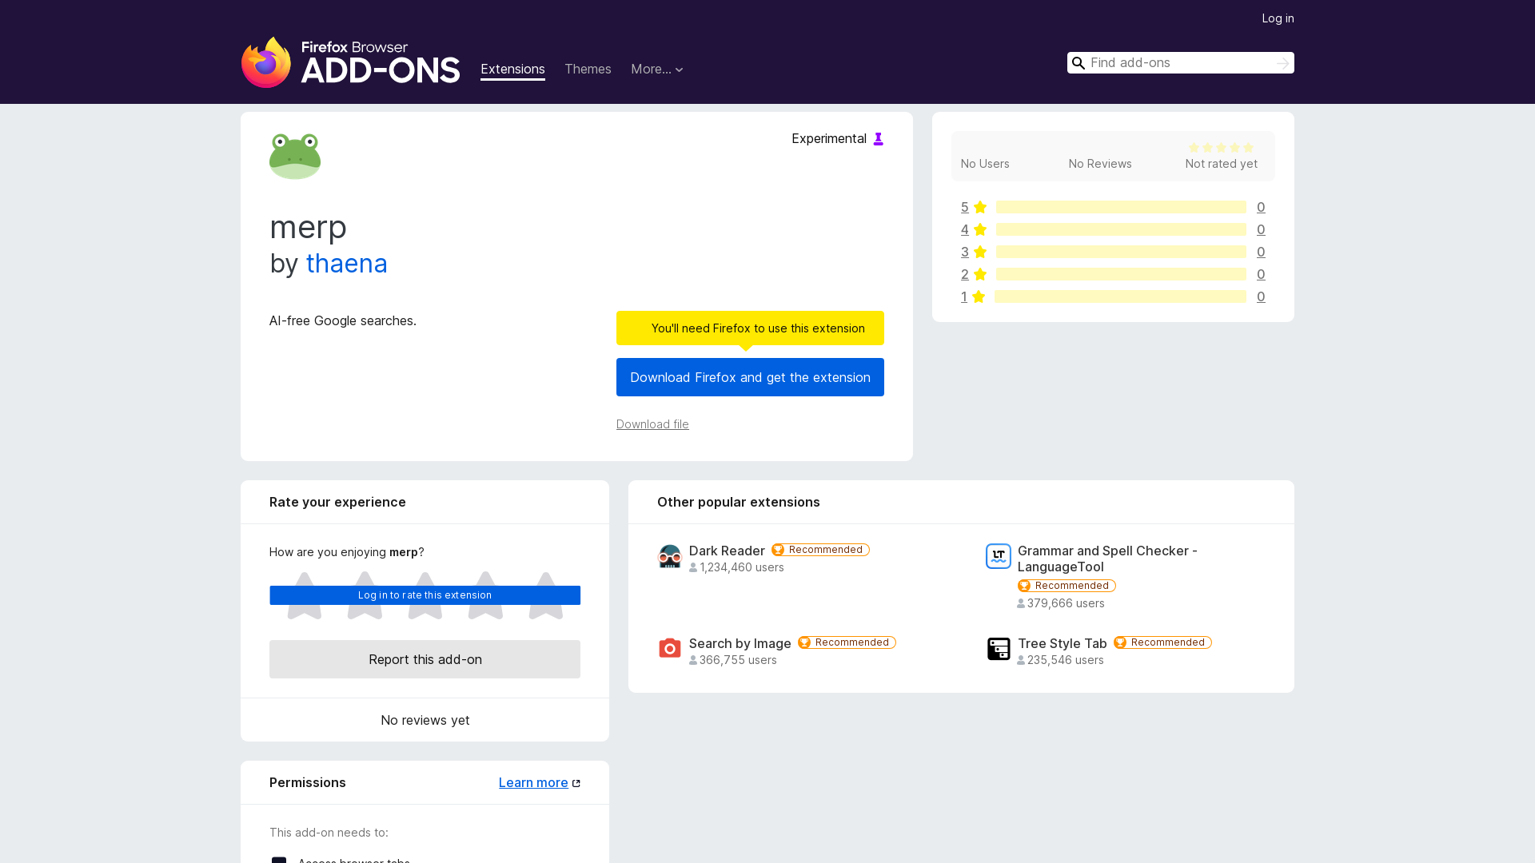The width and height of the screenshot is (1535, 863).
Task: Rate merp three stars
Action: (x=425, y=595)
